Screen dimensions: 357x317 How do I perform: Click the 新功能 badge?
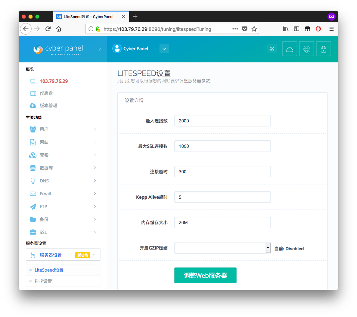coord(83,255)
